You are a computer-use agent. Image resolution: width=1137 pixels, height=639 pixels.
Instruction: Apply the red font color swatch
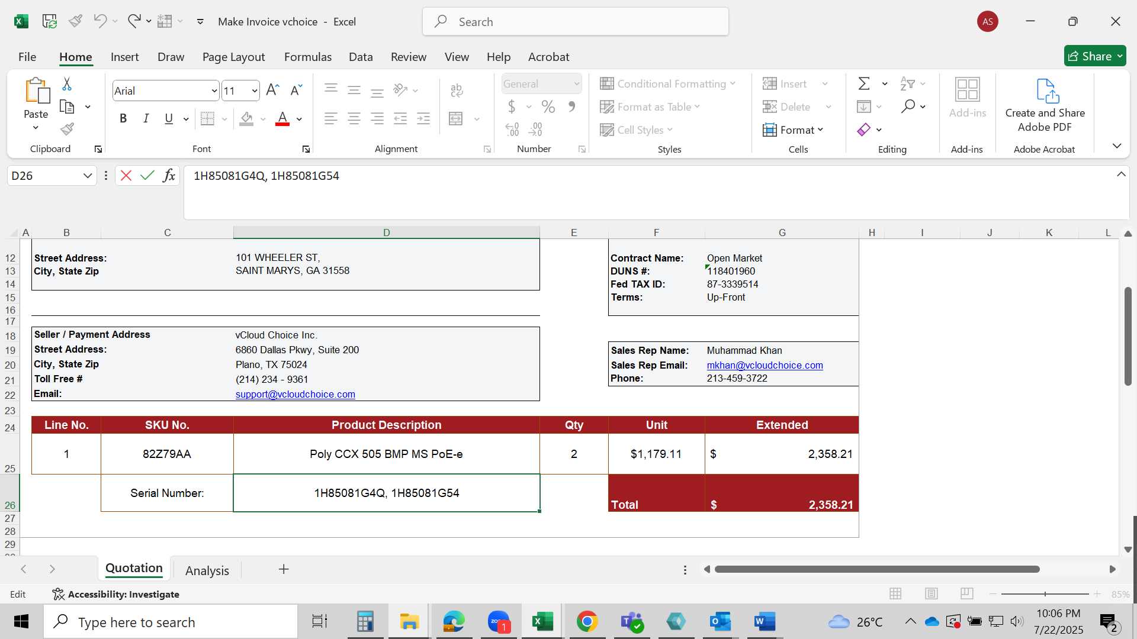[x=282, y=119]
